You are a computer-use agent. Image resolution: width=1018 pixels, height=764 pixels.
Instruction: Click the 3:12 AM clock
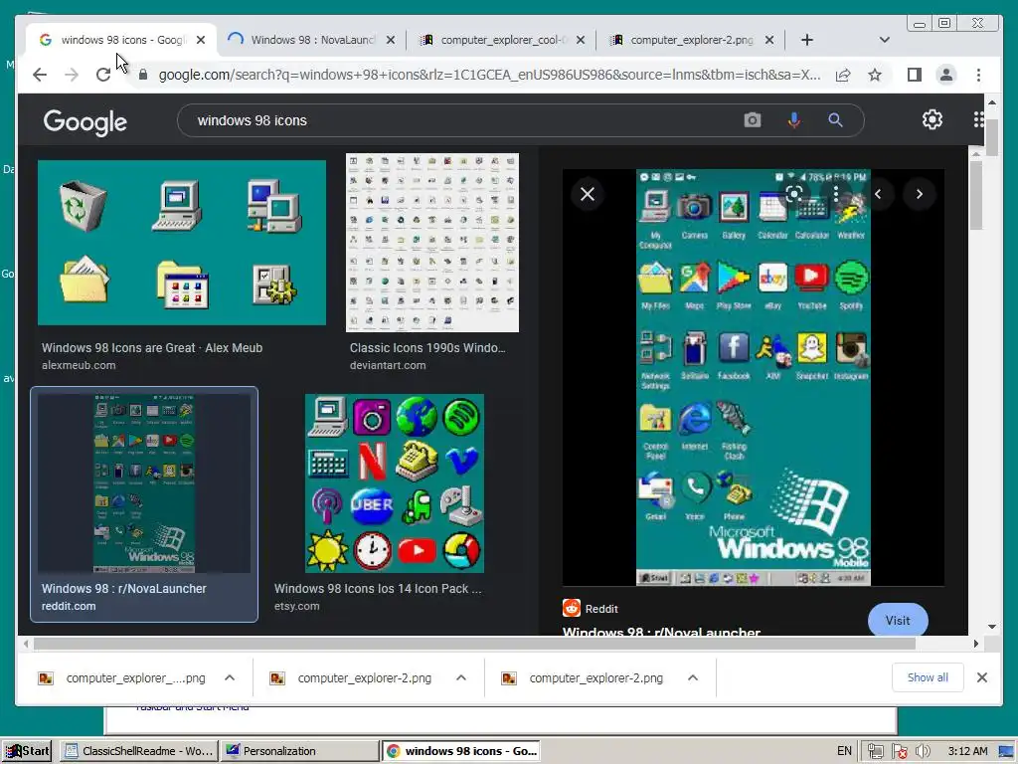(967, 751)
